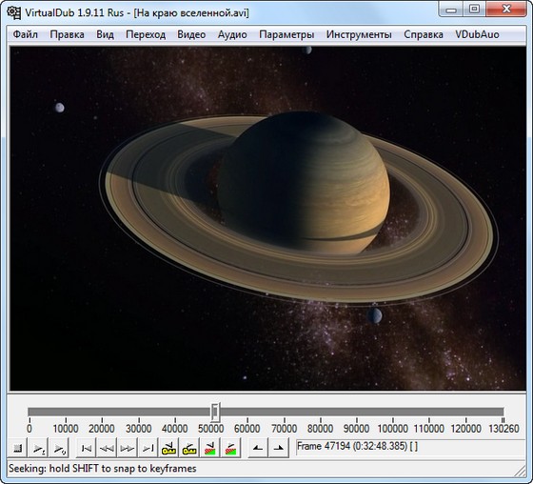533x484 pixels.
Task: Jump to the beginning of the video
Action: point(86,448)
